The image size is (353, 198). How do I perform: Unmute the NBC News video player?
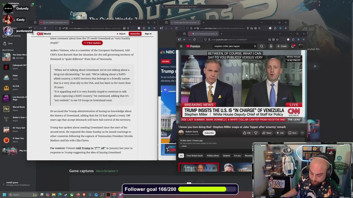coord(165,90)
